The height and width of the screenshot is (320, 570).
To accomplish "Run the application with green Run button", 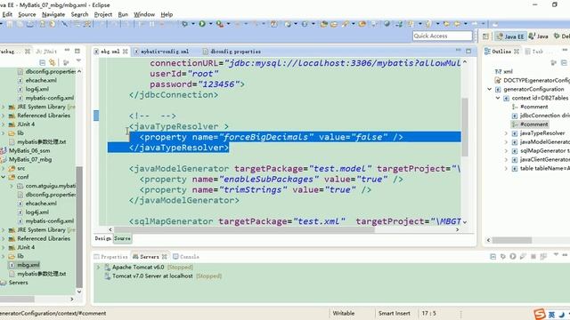I will tap(202, 24).
